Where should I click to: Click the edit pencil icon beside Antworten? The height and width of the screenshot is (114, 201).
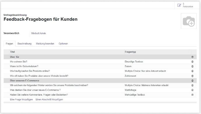179,5
